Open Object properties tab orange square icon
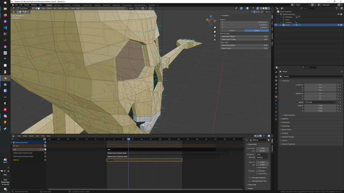The image size is (344, 193). [276, 96]
